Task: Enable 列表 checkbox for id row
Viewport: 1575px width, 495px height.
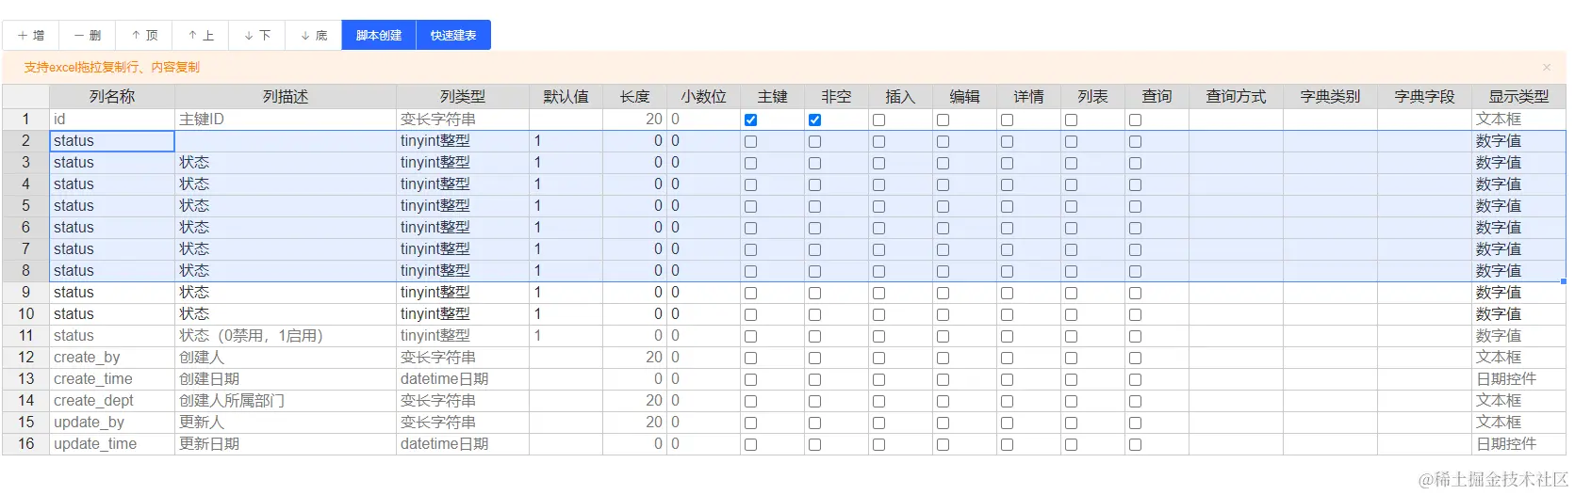Action: (x=1071, y=120)
